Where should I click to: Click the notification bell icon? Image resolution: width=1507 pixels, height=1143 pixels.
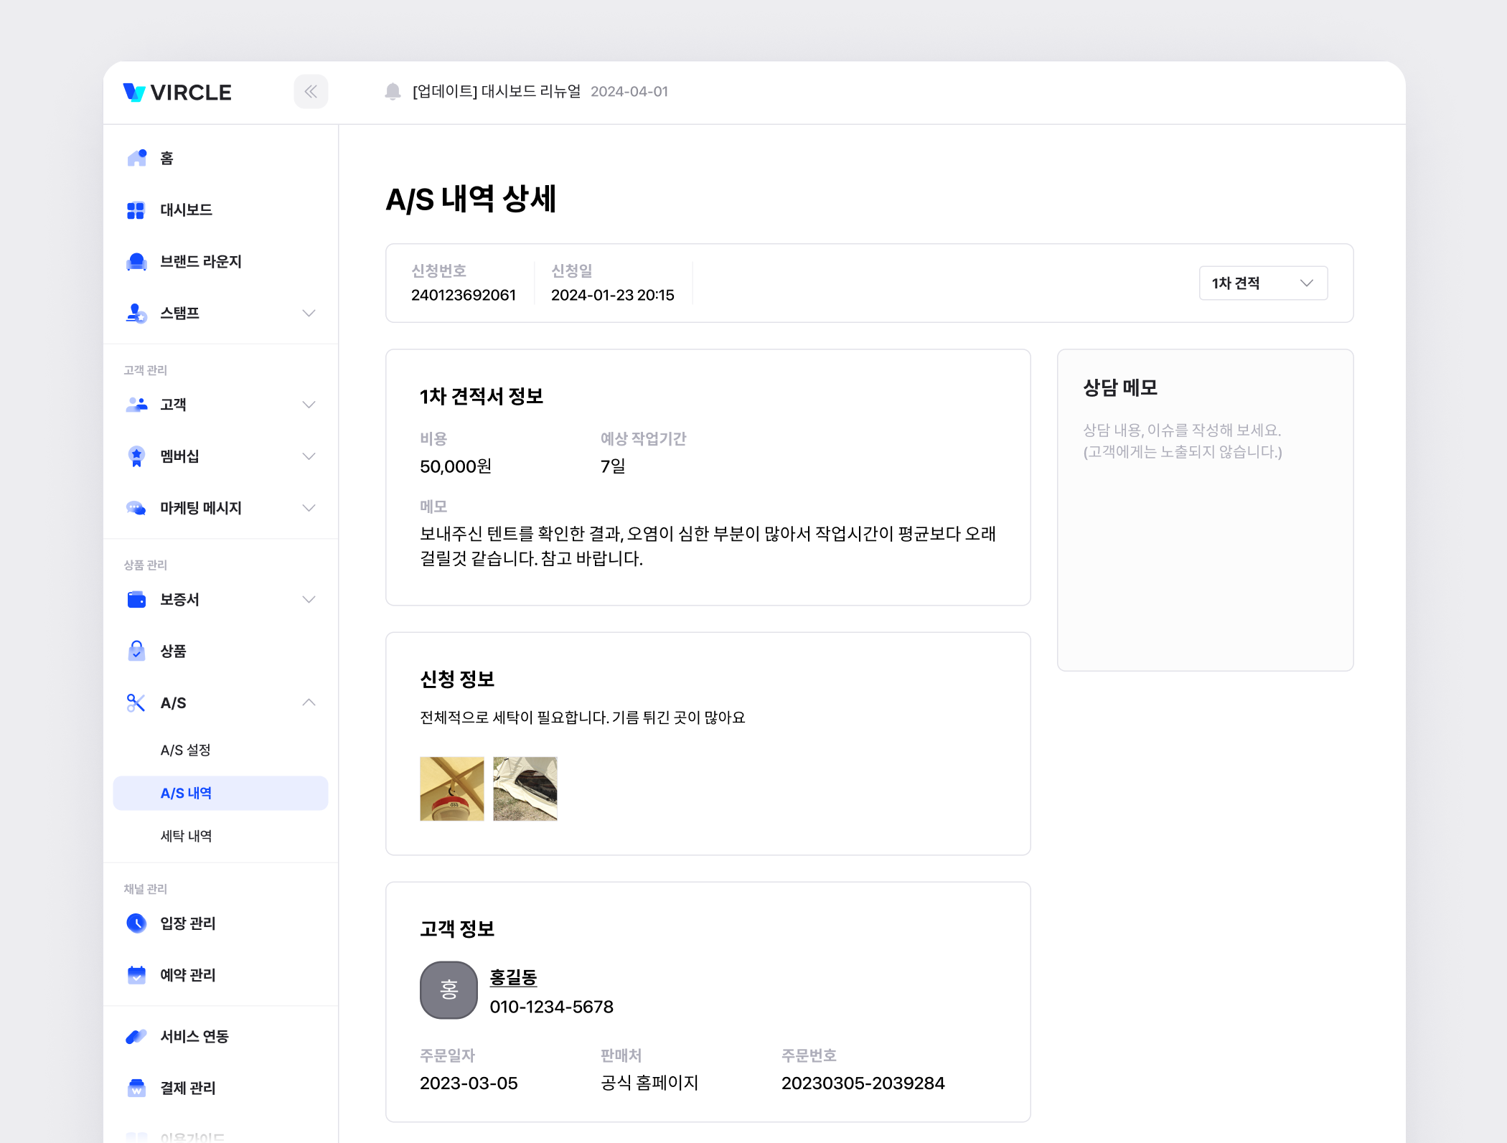[393, 92]
